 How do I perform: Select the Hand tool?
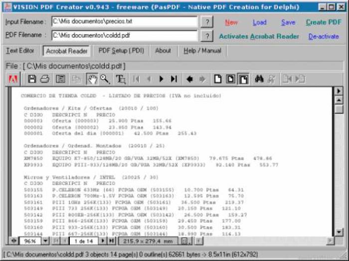[x=92, y=79]
